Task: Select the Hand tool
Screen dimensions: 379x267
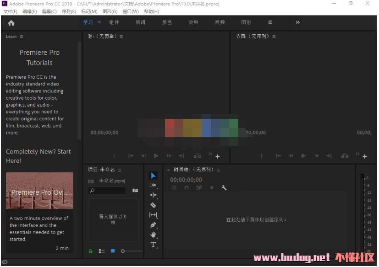Action: tap(153, 235)
